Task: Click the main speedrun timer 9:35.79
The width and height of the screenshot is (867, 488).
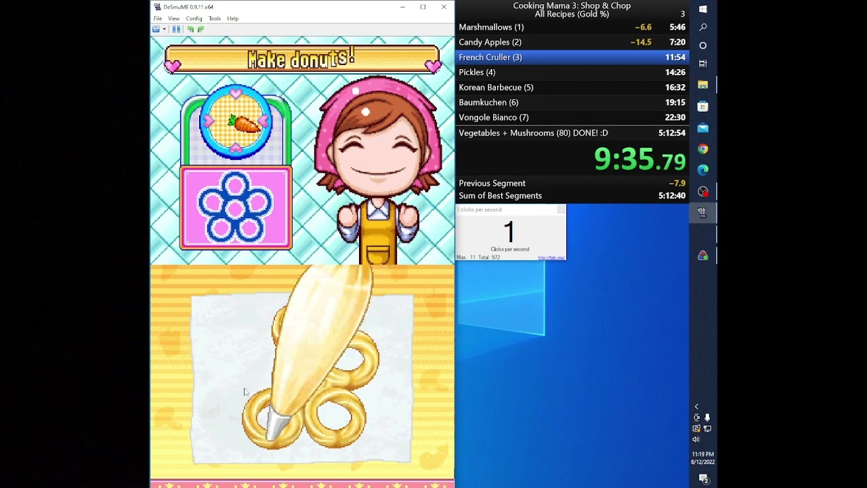Action: point(639,160)
